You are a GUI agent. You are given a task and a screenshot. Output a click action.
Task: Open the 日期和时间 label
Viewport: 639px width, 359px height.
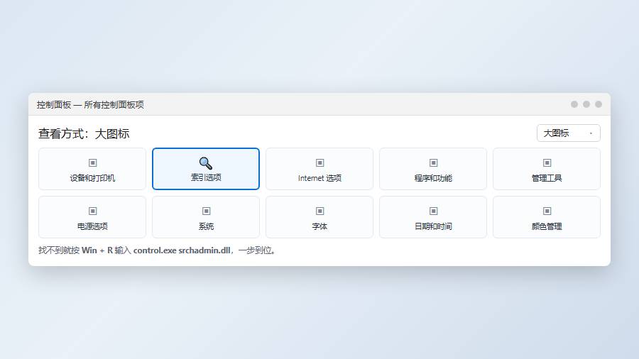coord(433,226)
